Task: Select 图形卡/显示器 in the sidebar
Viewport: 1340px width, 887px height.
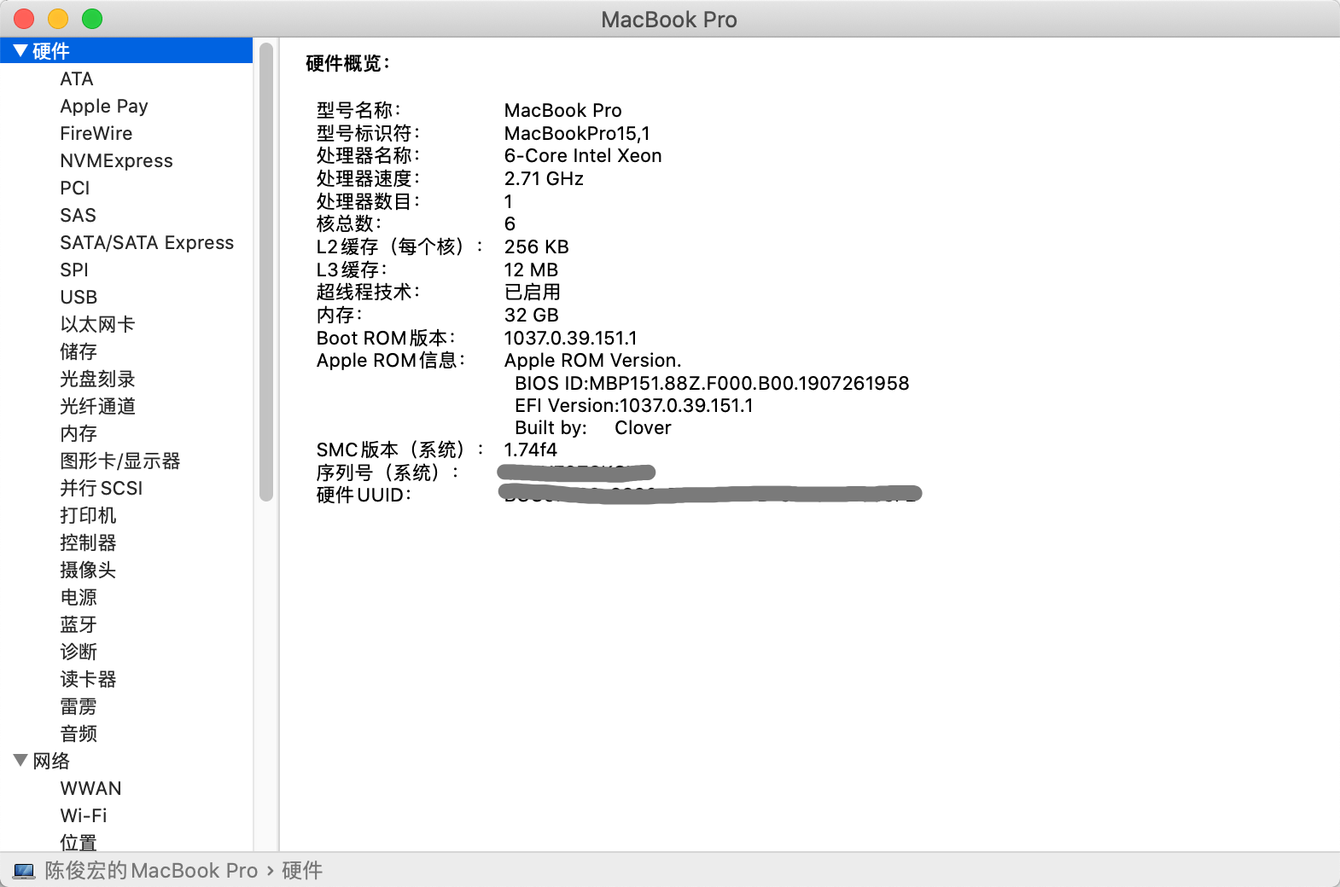Action: [119, 461]
